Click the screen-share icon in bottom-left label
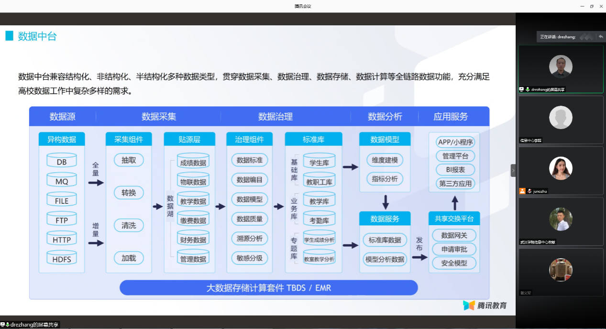 [x=2, y=325]
